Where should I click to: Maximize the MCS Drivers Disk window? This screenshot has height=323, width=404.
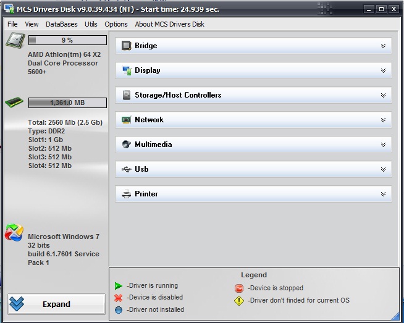pos(382,9)
